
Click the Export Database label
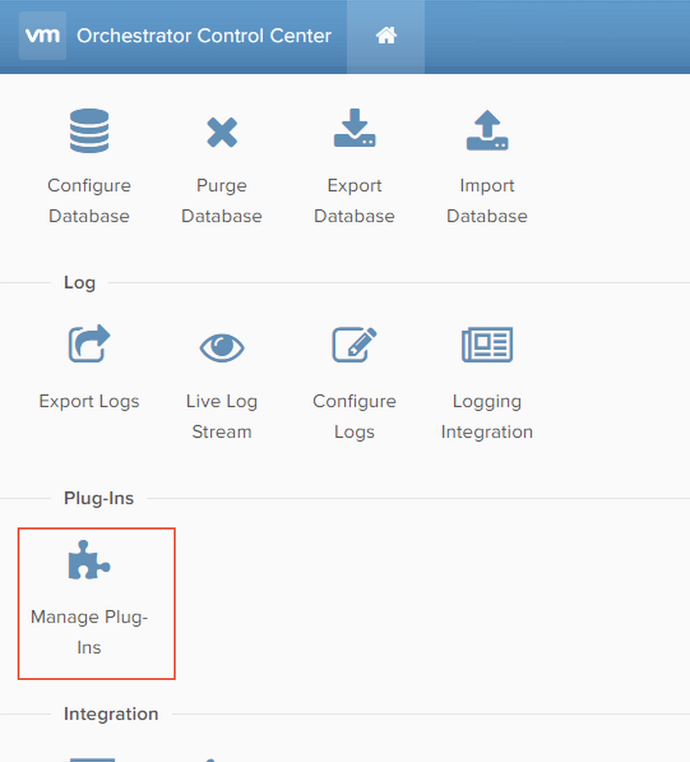click(x=355, y=200)
